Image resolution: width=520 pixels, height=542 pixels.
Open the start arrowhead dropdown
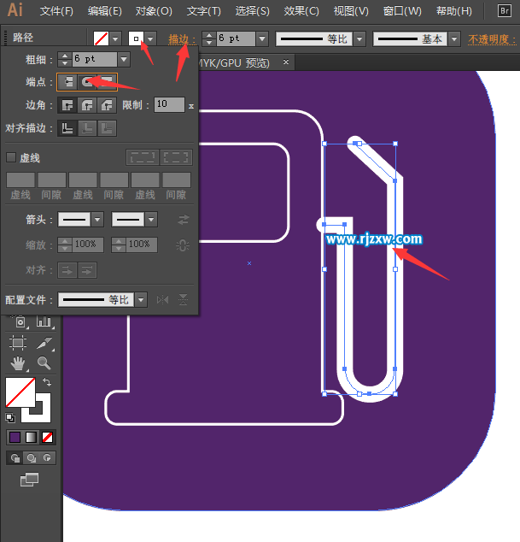coord(97,220)
